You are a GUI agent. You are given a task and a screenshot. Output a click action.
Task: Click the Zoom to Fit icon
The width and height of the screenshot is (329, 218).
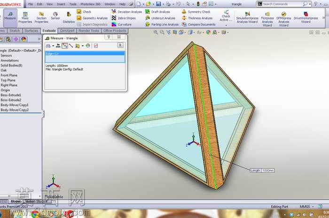point(156,32)
